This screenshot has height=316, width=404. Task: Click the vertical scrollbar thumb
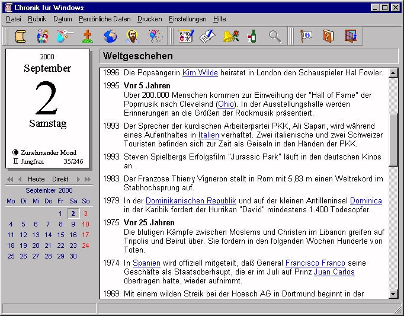(393, 141)
